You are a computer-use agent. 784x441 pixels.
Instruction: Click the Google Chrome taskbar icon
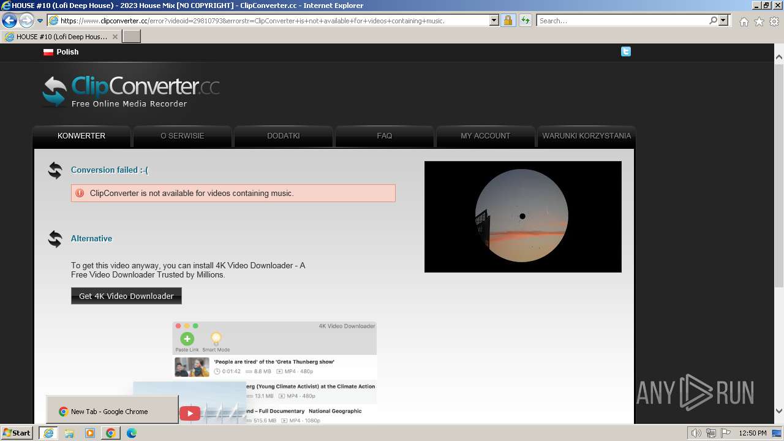[x=110, y=433]
